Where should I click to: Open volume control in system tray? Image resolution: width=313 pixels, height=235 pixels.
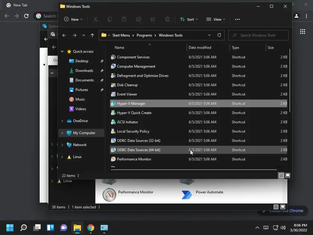(283, 228)
